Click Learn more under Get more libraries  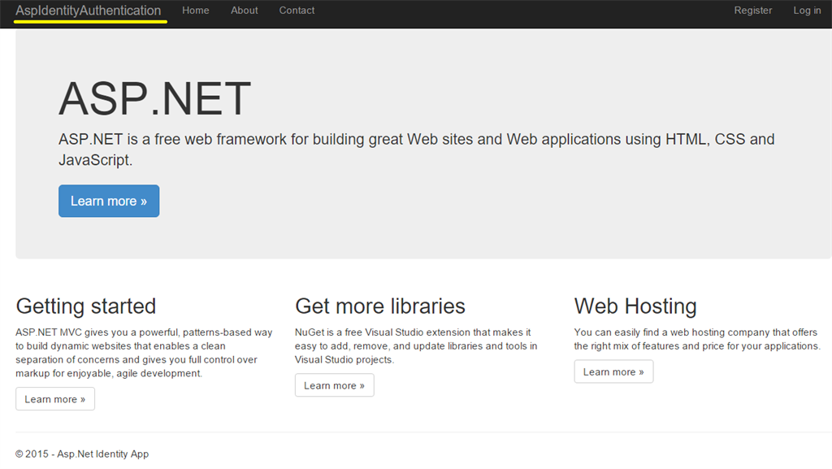(334, 385)
